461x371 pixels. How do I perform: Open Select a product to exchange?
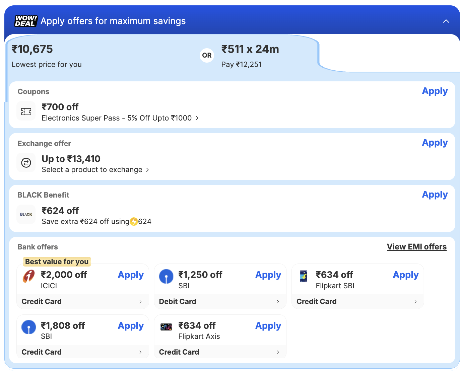coord(147,170)
